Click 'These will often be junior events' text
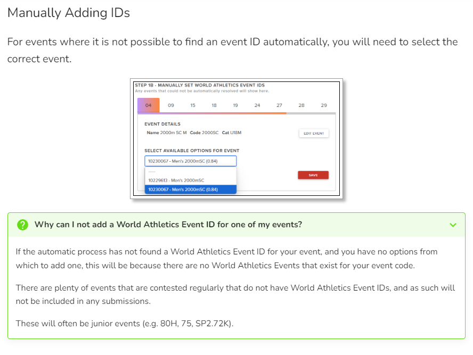The image size is (473, 355). click(x=125, y=324)
